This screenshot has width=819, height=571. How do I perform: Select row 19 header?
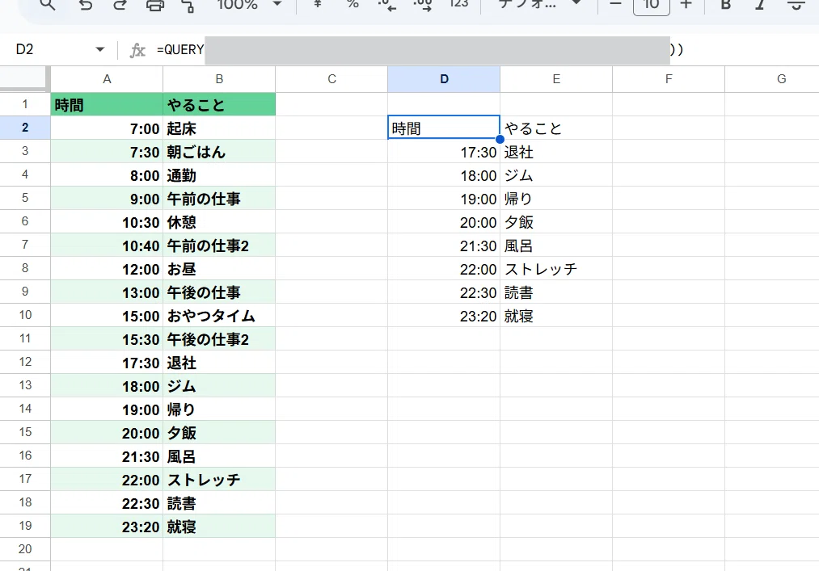25,526
